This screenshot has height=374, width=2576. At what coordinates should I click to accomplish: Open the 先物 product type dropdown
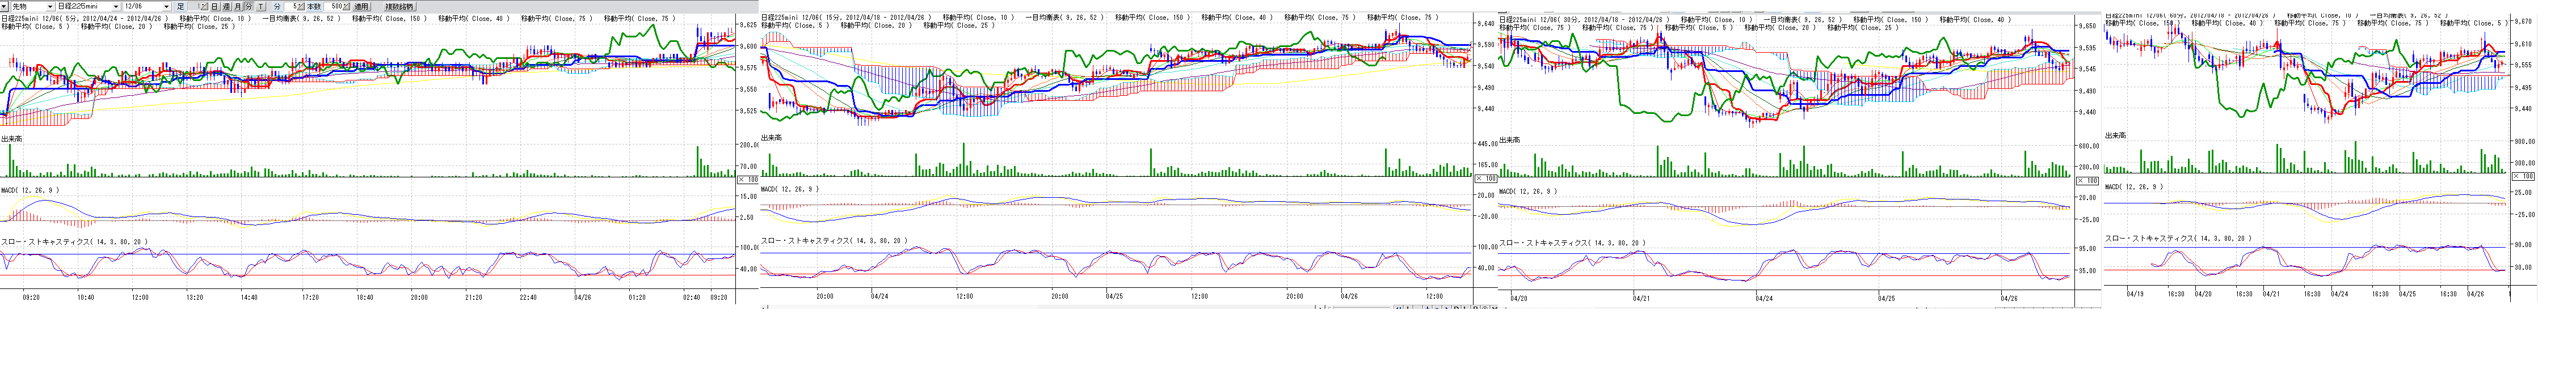click(x=49, y=7)
